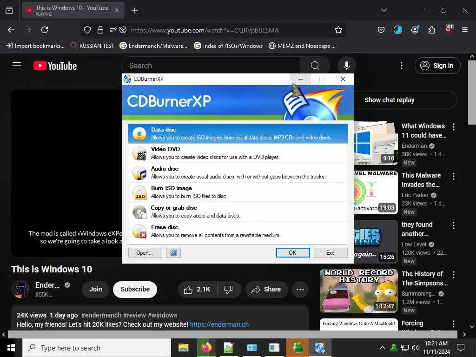This screenshot has height=357, width=476.
Task: Open Firefox application hamburger menu
Action: [465, 30]
